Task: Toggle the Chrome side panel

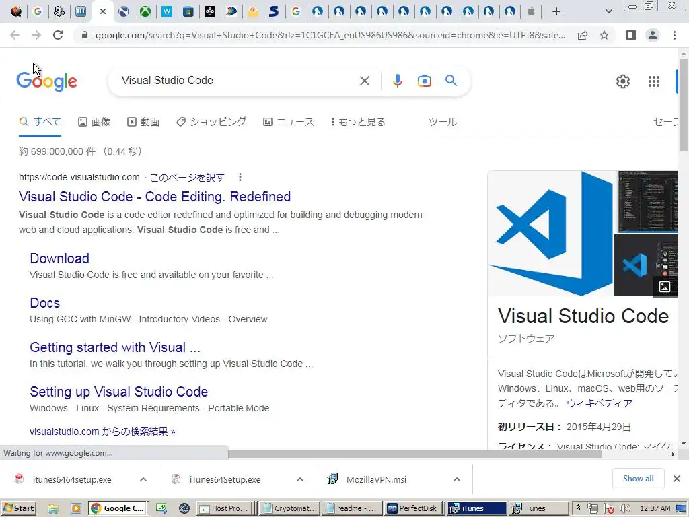Action: [x=631, y=35]
